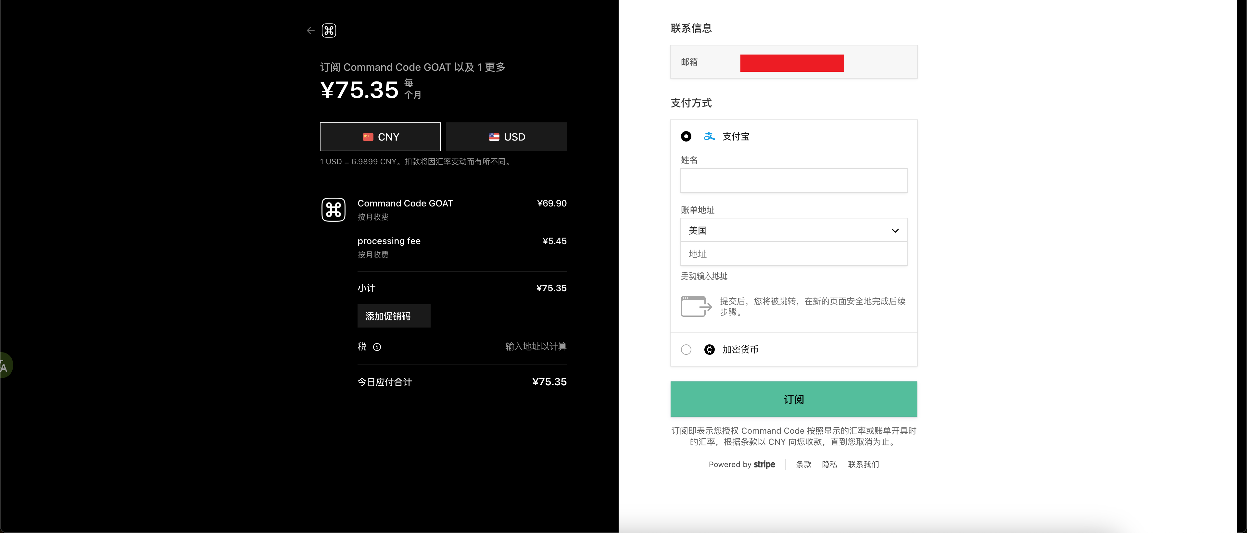The image size is (1247, 533).
Task: Open the 隐私 link
Action: click(830, 464)
